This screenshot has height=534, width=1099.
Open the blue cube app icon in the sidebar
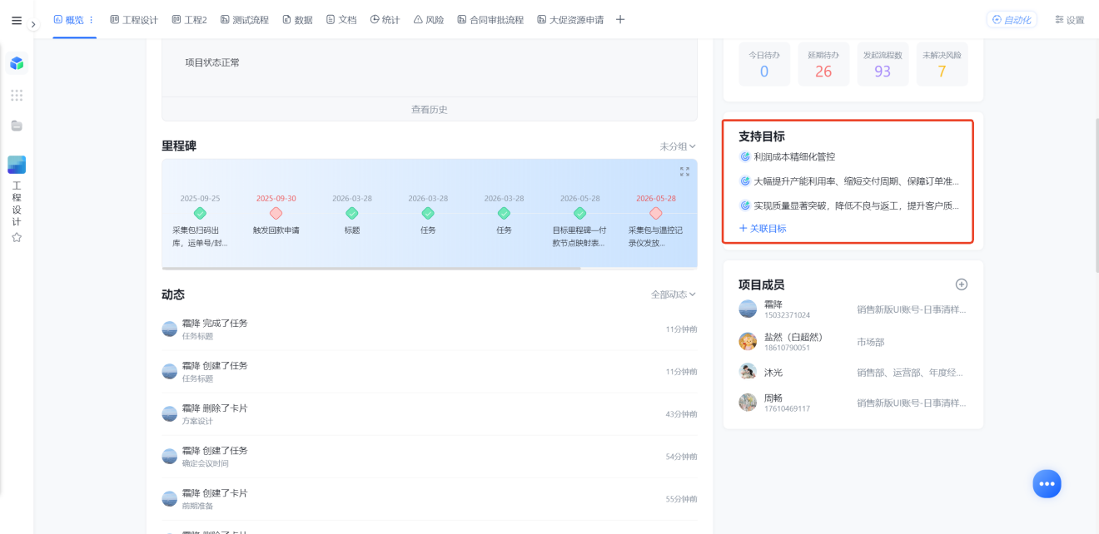17,63
